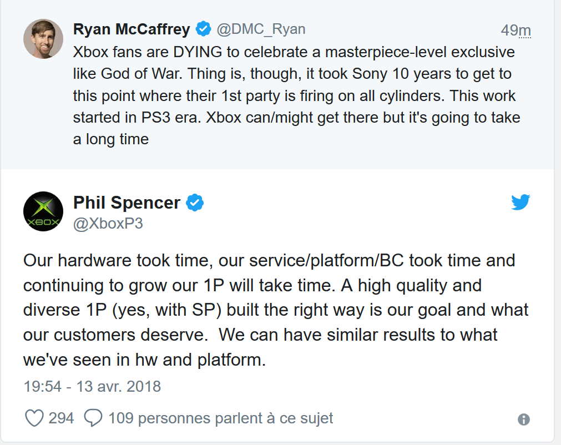Screen dimensions: 561x445
Task: Open the @XboxP3 handle link
Action: (108, 224)
